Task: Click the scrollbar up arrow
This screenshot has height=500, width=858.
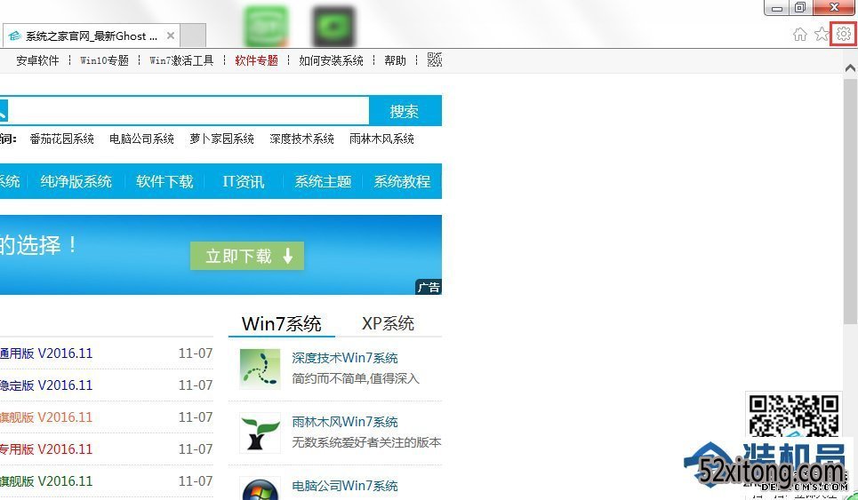Action: pyautogui.click(x=850, y=67)
